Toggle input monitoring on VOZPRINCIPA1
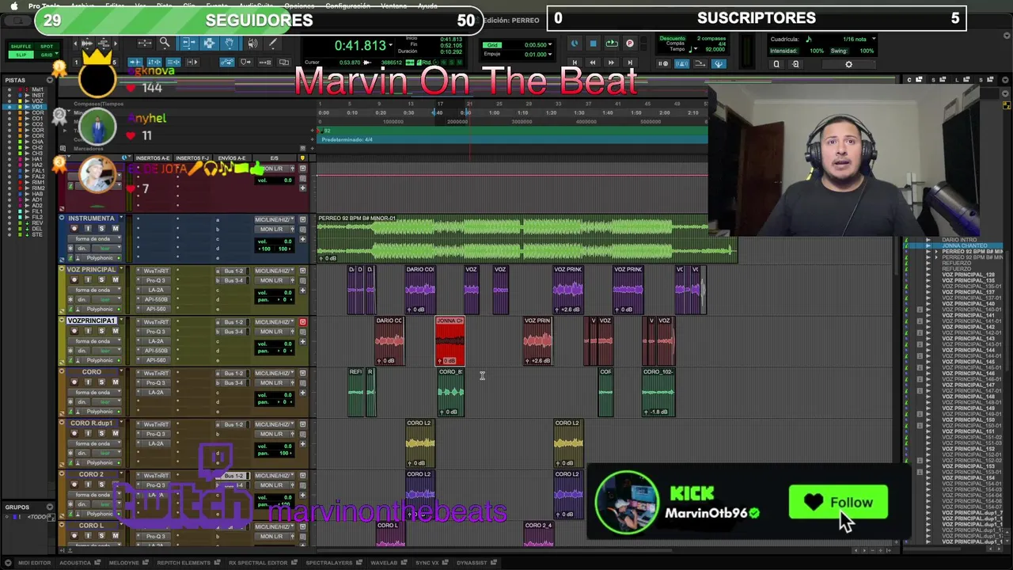The image size is (1013, 570). click(88, 331)
